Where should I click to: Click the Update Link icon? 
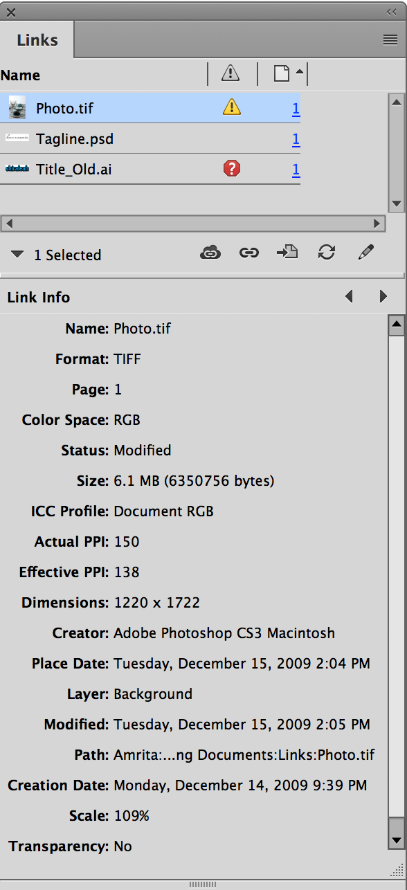coord(326,252)
